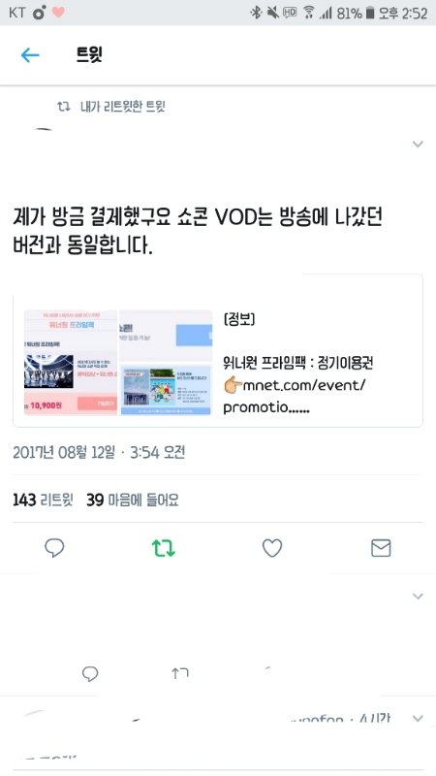This screenshot has height=776, width=436.
Task: Open the quoted tweet card about 워너원 프라임팩
Action: coord(218,350)
